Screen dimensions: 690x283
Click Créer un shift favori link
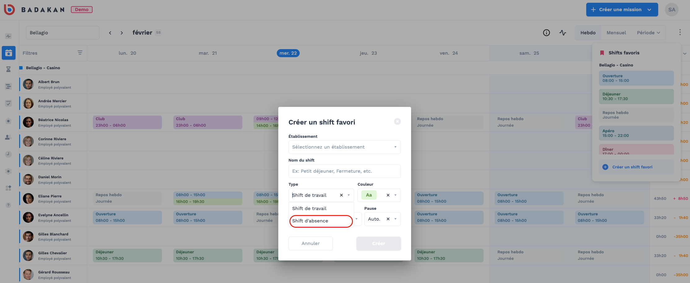tap(632, 167)
